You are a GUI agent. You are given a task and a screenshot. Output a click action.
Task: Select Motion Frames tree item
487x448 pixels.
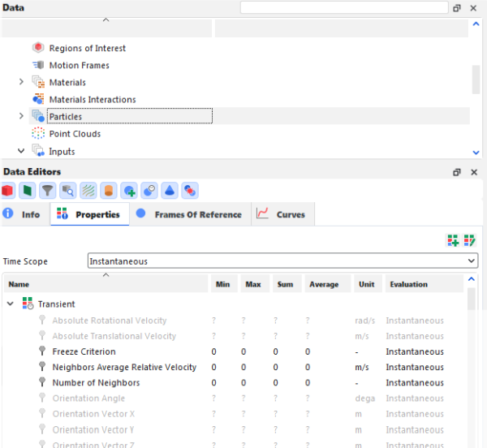click(80, 65)
